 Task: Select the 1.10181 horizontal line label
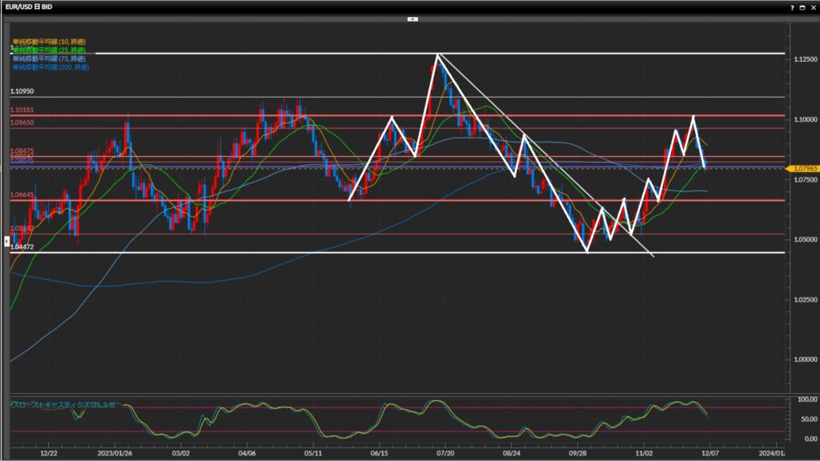click(22, 110)
